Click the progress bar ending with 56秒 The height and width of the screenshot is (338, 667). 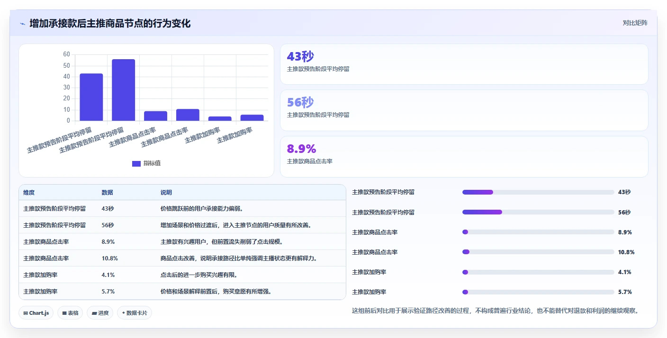click(538, 212)
